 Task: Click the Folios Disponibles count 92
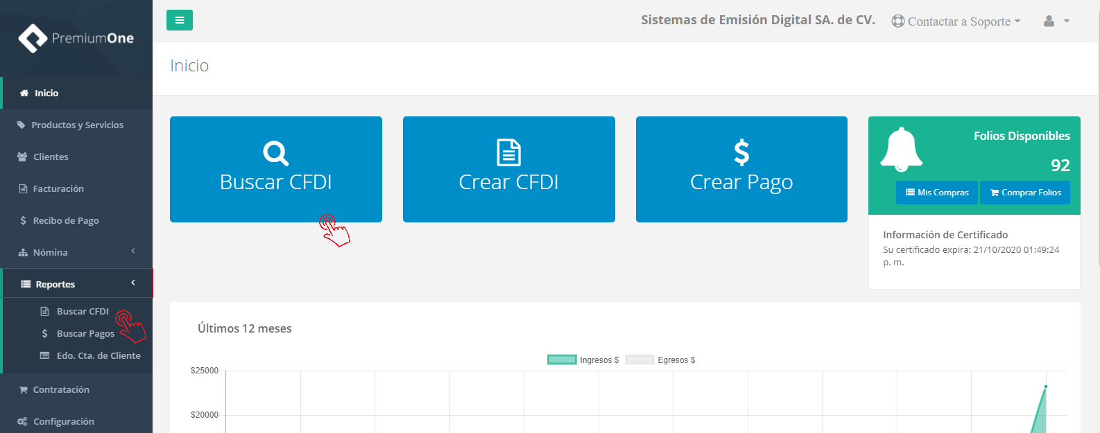point(1060,166)
